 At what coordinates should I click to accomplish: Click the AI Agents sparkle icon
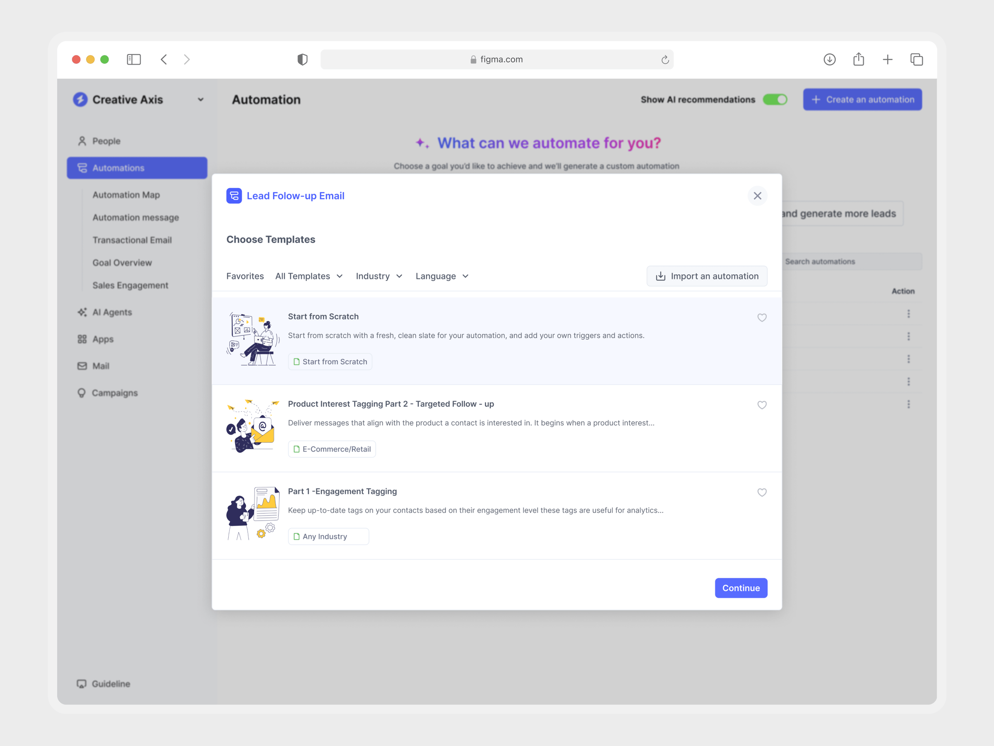click(x=82, y=312)
